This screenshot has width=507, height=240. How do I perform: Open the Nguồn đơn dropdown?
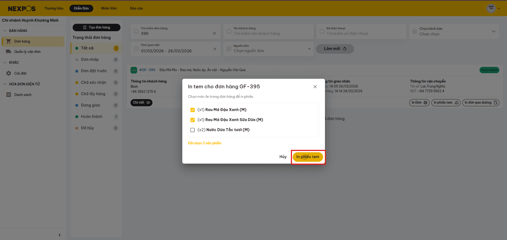pyautogui.click(x=268, y=49)
